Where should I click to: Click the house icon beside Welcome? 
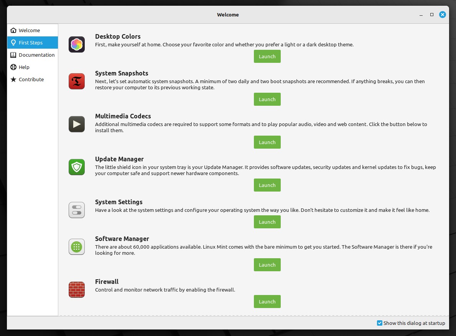[13, 30]
